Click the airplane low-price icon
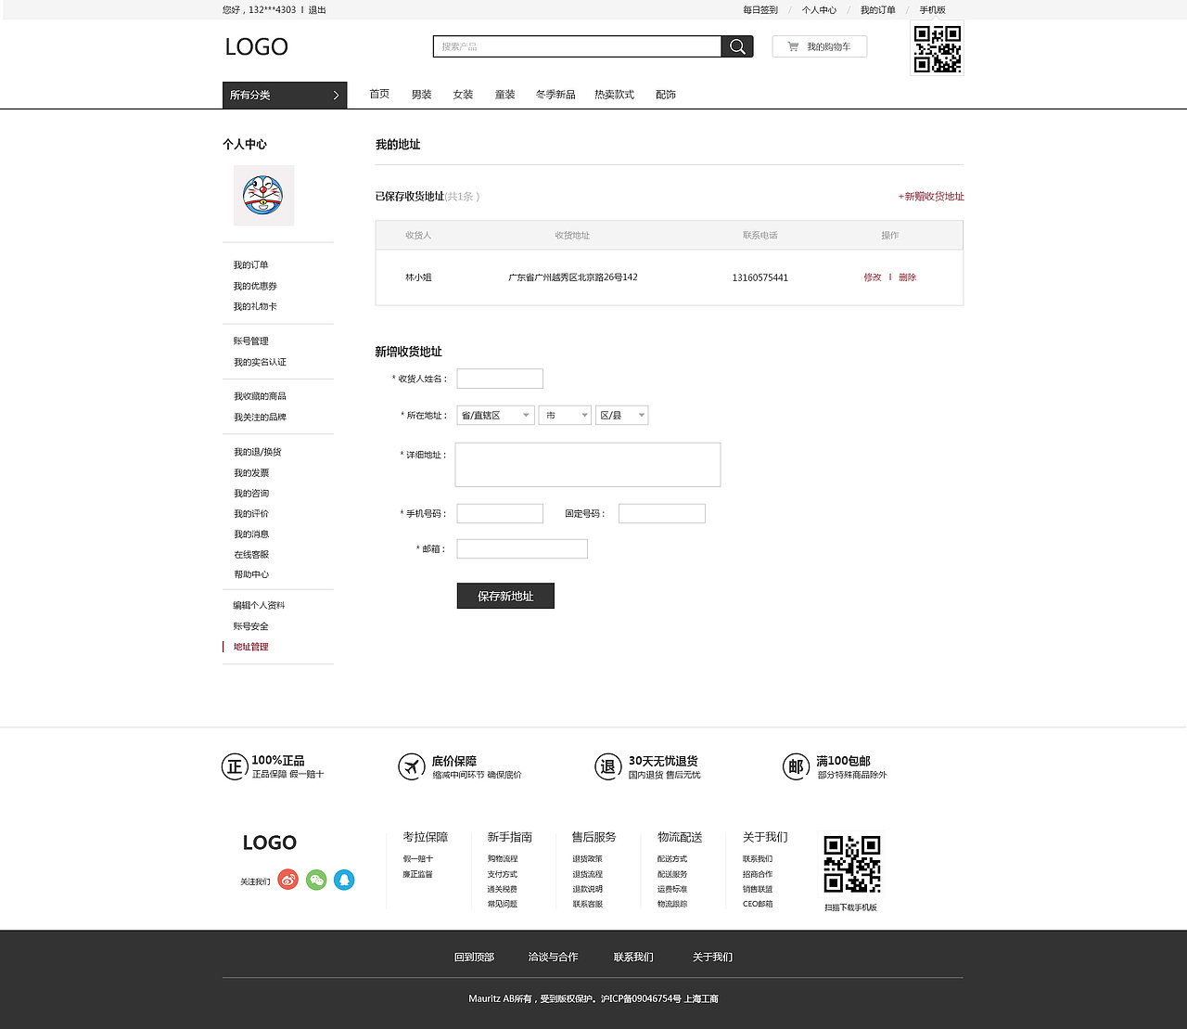Screen dimensions: 1187x1029 click(x=412, y=766)
